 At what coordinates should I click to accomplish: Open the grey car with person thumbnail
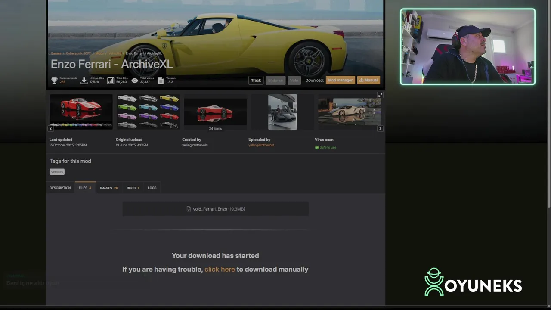pos(282,112)
